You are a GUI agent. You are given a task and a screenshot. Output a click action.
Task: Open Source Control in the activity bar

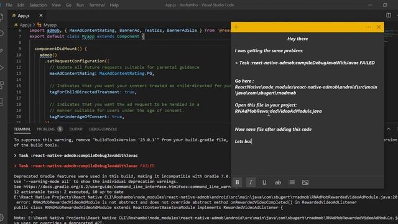tap(1, 51)
